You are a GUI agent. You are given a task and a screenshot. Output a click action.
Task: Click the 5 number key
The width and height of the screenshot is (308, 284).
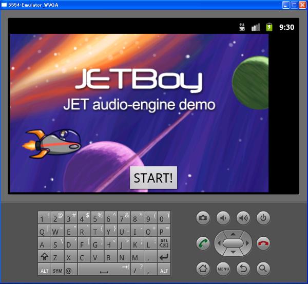tap(98, 217)
